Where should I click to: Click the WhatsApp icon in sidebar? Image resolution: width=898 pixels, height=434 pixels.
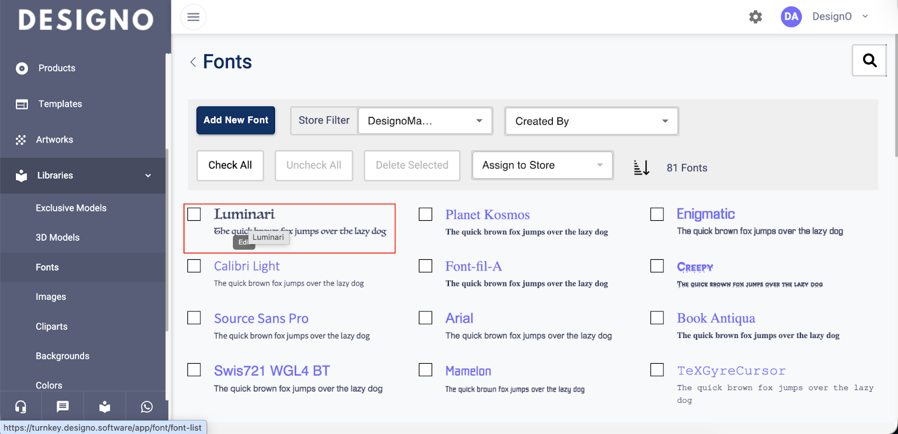click(x=146, y=406)
